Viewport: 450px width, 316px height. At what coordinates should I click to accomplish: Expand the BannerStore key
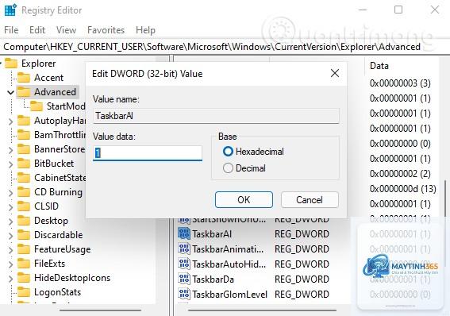[10, 150]
